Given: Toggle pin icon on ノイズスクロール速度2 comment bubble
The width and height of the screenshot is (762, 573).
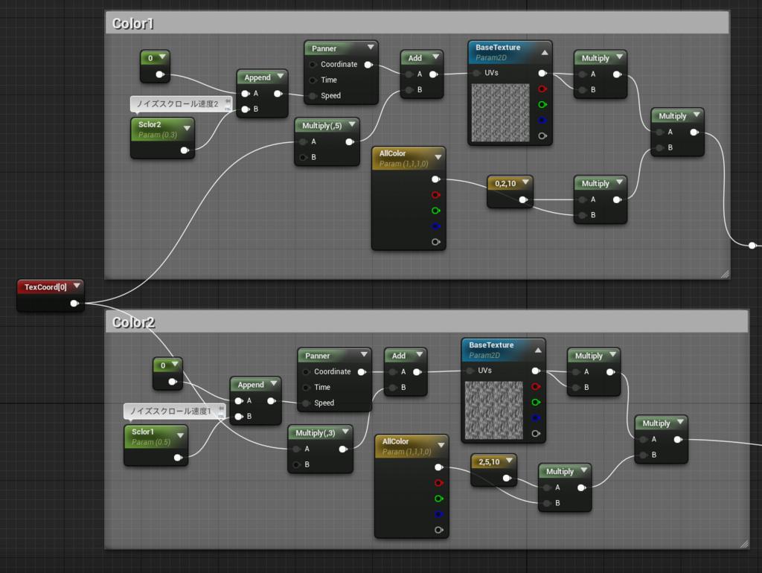Looking at the screenshot, I should [228, 101].
